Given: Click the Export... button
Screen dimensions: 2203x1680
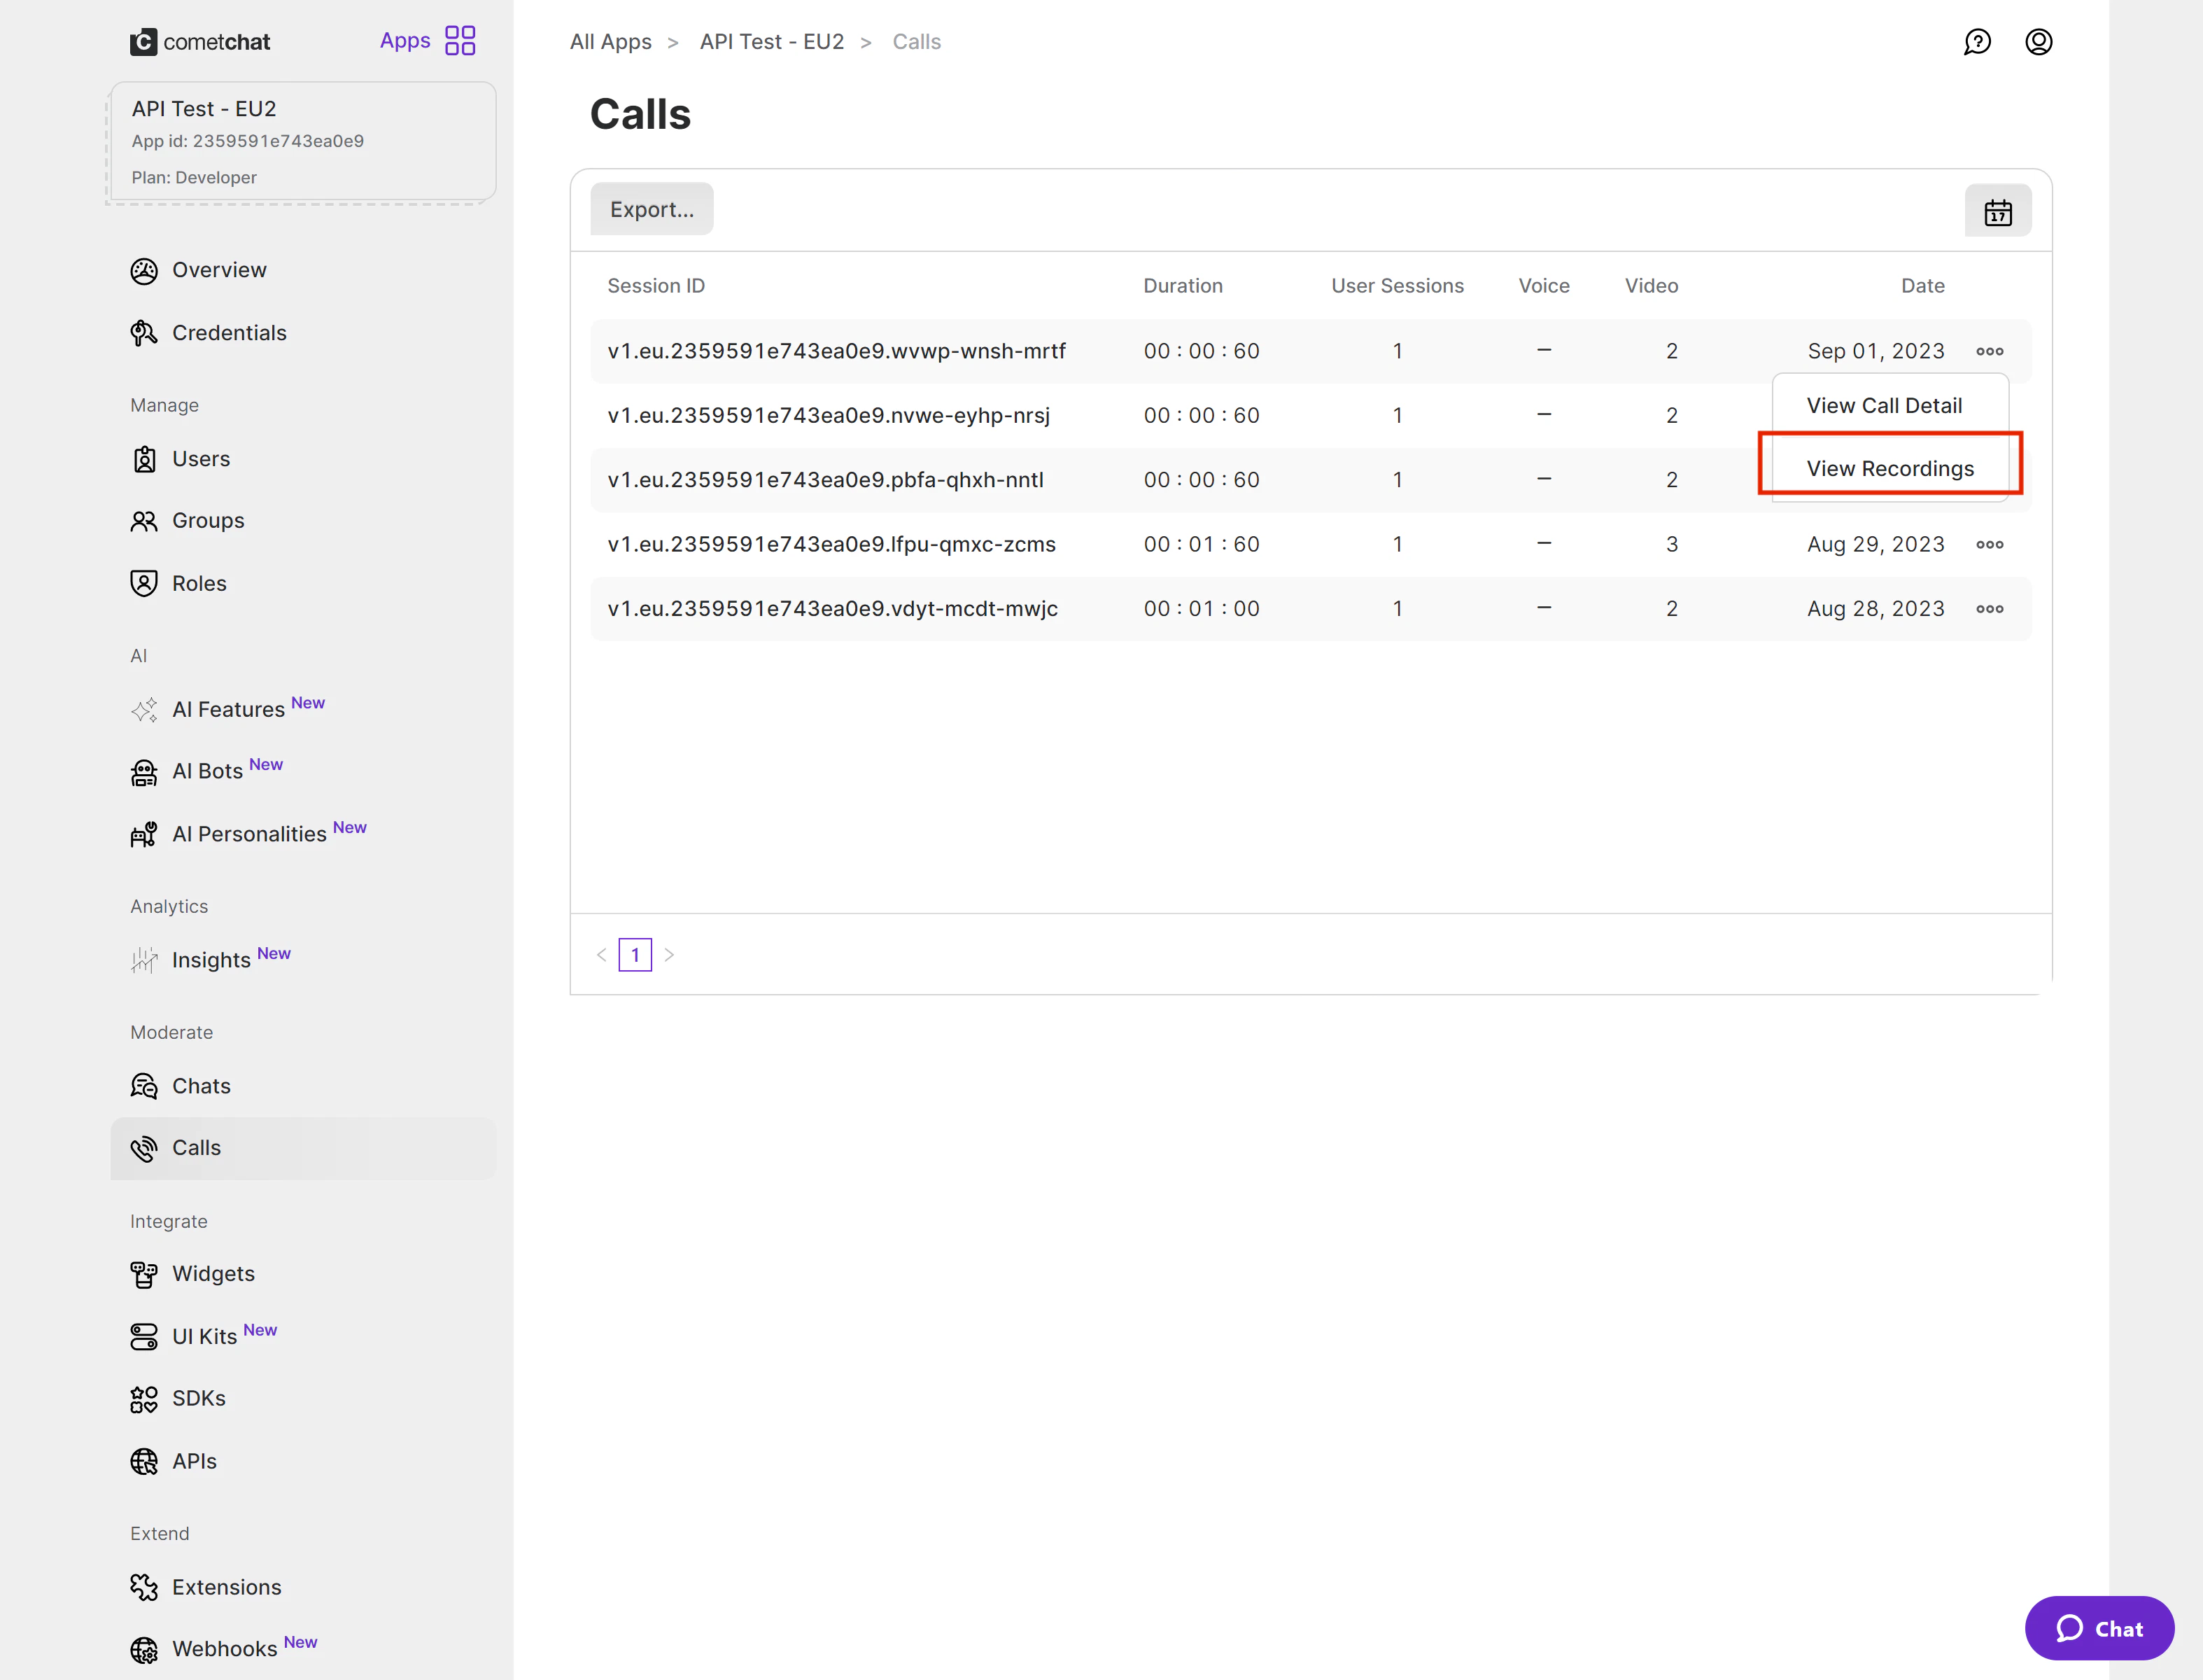Looking at the screenshot, I should pyautogui.click(x=652, y=210).
